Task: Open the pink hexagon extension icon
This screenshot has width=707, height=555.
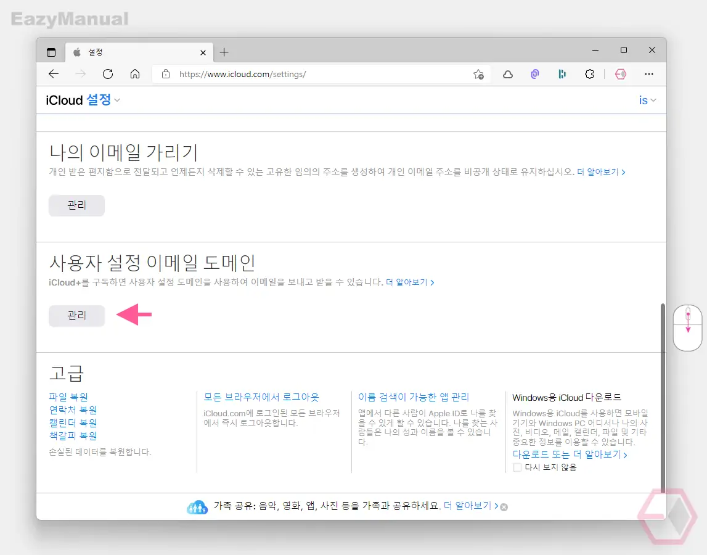Action: point(621,75)
